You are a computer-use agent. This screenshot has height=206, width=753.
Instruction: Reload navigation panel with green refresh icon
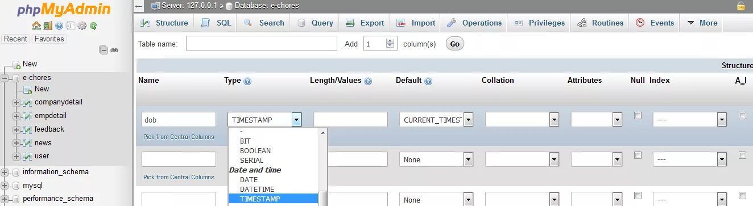[93, 26]
